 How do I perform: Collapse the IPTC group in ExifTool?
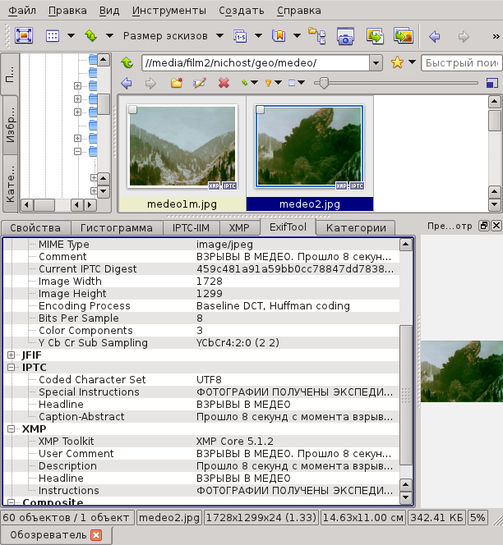[12, 367]
